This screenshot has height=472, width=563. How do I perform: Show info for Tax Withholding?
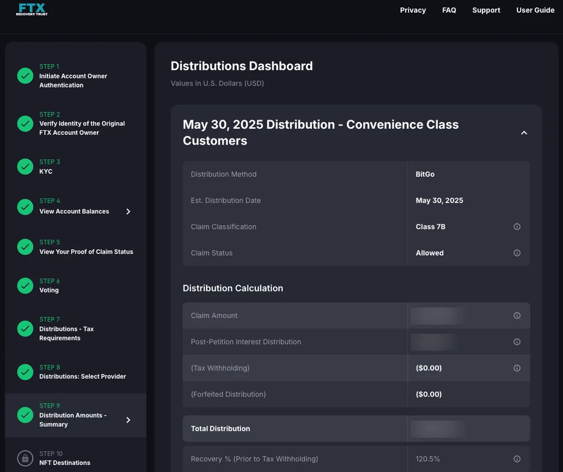pos(517,368)
